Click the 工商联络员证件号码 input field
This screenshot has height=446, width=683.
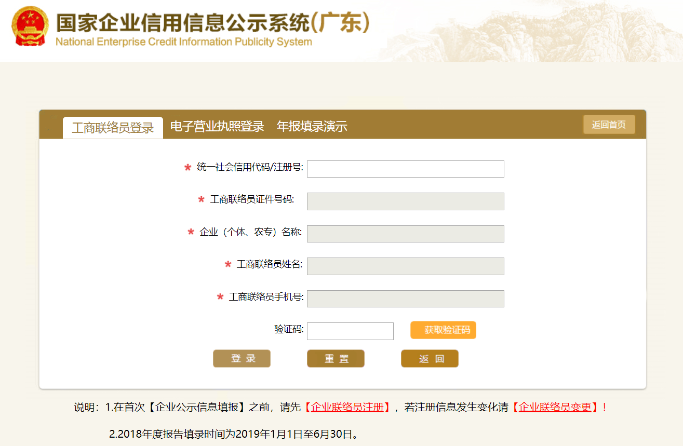pos(405,201)
